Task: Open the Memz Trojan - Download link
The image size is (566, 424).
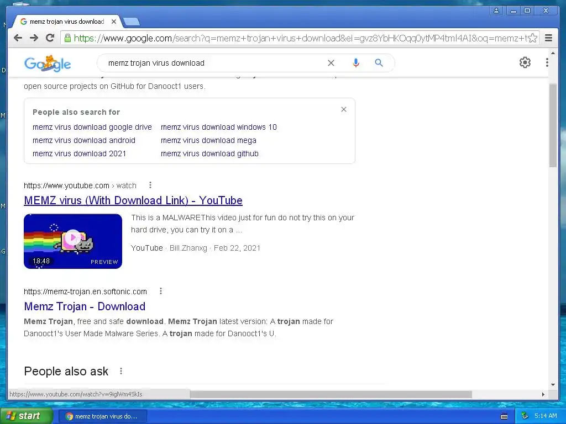Action: (85, 306)
